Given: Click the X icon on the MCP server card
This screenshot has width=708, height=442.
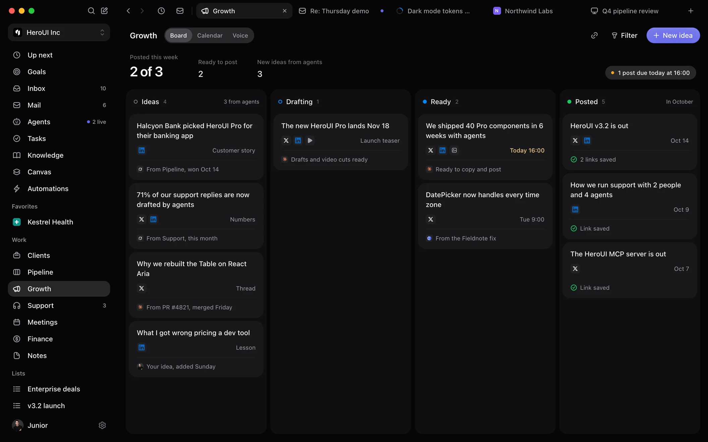Looking at the screenshot, I should [x=575, y=269].
